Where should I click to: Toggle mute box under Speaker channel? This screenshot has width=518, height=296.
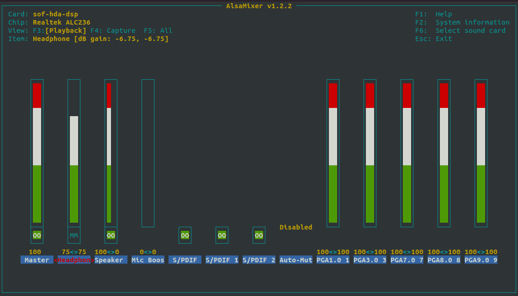tap(111, 235)
